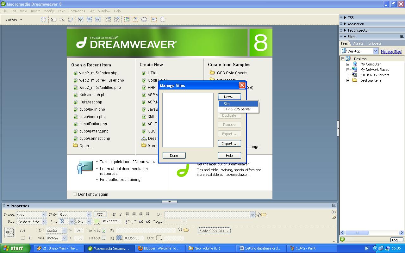The image size is (405, 253).
Task: Insert a File Field form element
Action: coord(135,20)
